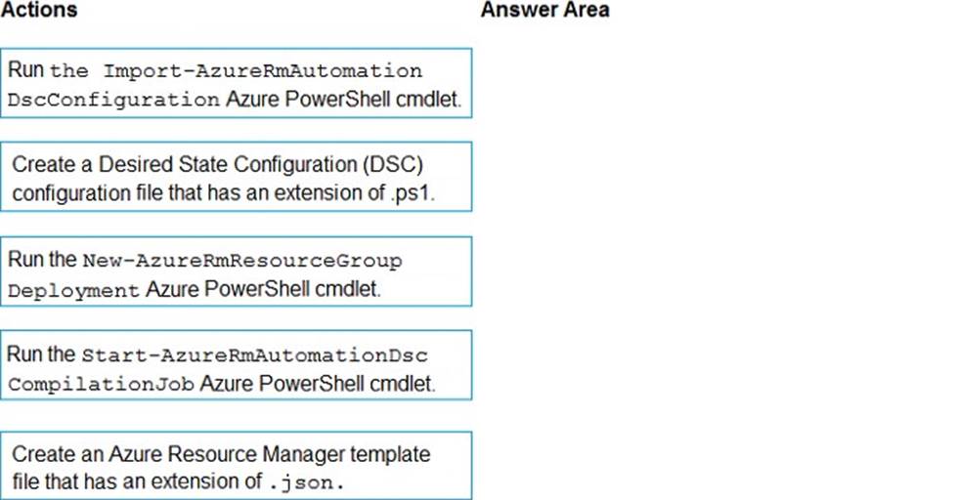Select the Import-AzureRmAutomationDscConfiguration action box
953x500 pixels.
[x=237, y=84]
